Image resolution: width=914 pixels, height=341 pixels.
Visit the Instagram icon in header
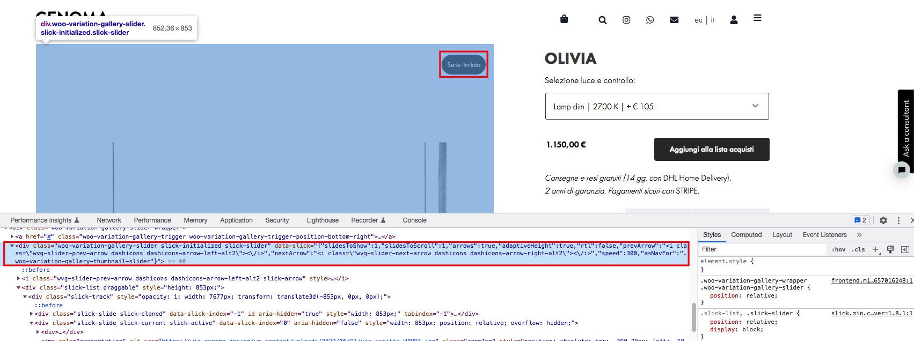point(626,20)
